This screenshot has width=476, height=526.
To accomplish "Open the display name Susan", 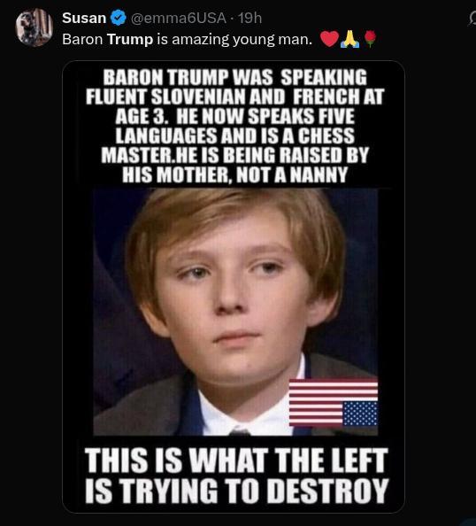I will pyautogui.click(x=84, y=18).
